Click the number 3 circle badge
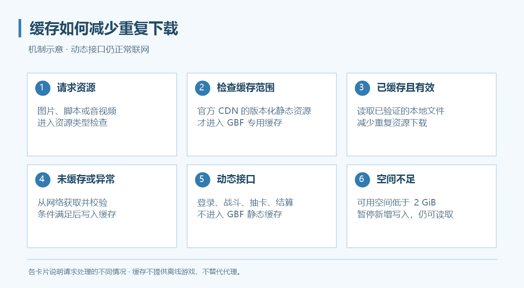 click(362, 88)
